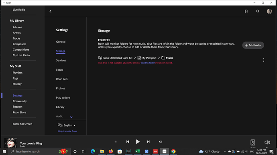Click the red drive not available message
The height and width of the screenshot is (155, 277).
tap(135, 63)
